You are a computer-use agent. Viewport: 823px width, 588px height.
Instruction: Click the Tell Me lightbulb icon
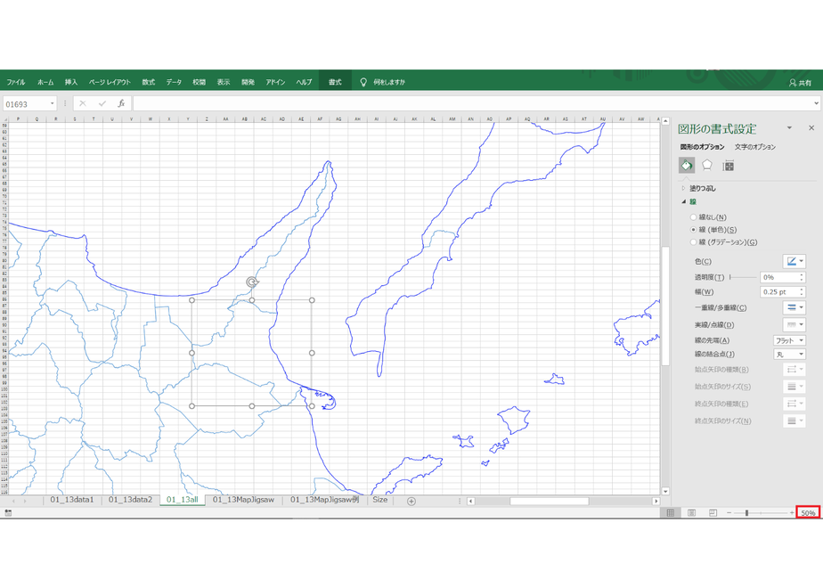[x=363, y=82]
